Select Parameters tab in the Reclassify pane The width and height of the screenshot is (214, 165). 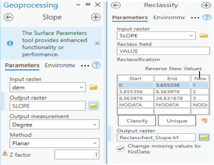(130, 17)
